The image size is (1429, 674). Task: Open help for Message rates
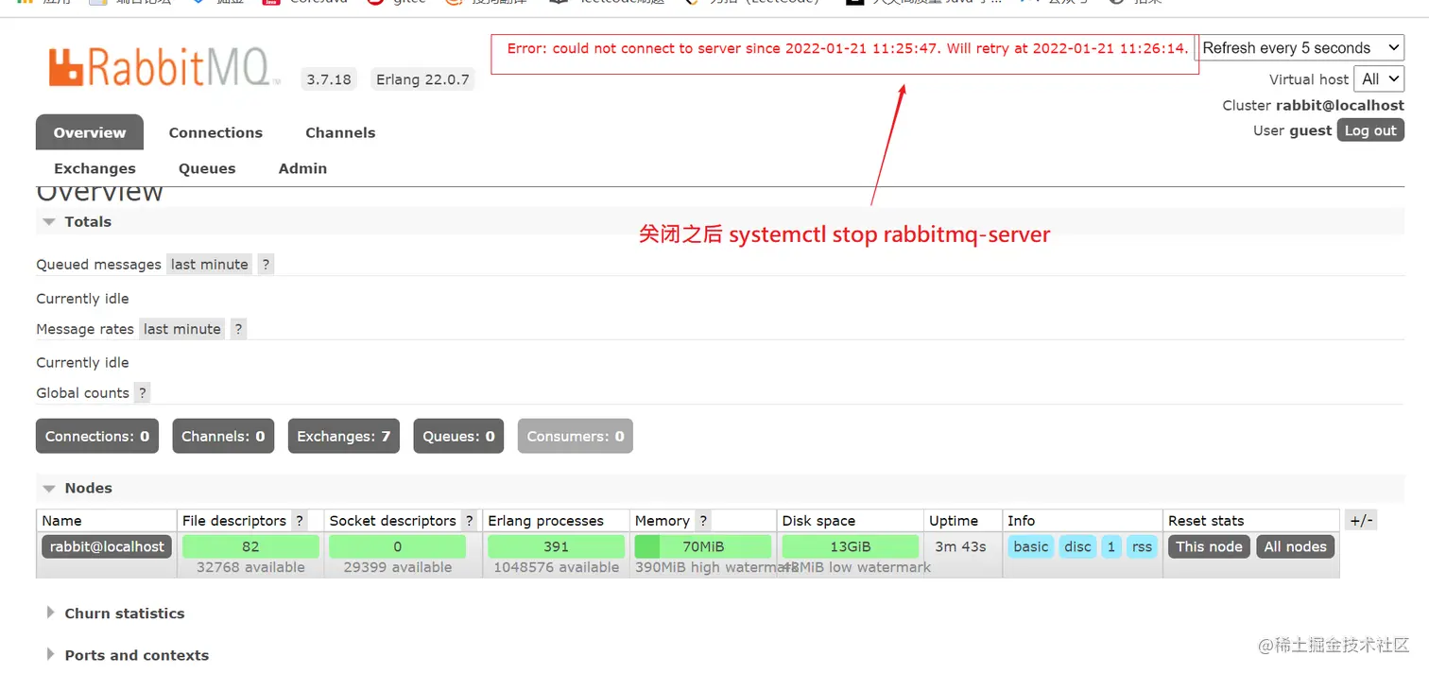pyautogui.click(x=238, y=329)
